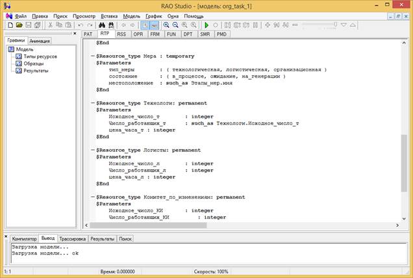
Task: Switch to the PMD editor tab
Action: pyautogui.click(x=221, y=34)
